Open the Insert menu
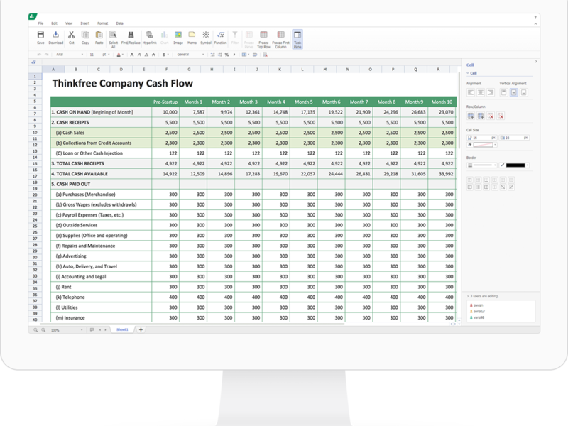 click(x=85, y=23)
